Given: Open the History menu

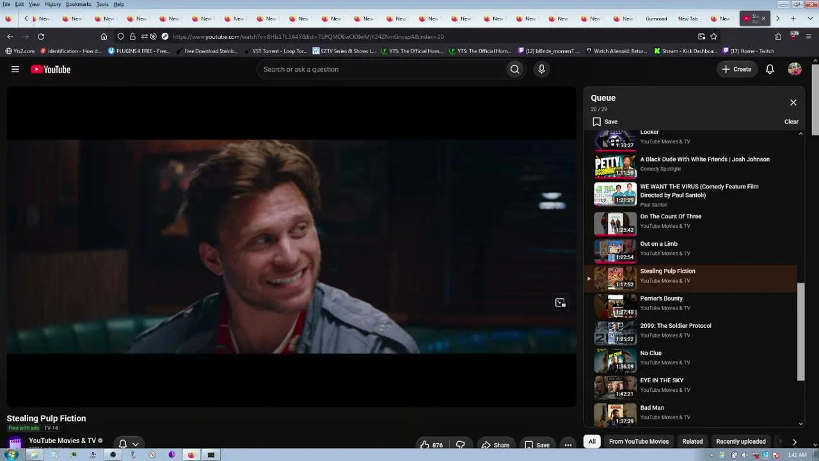Looking at the screenshot, I should [52, 4].
